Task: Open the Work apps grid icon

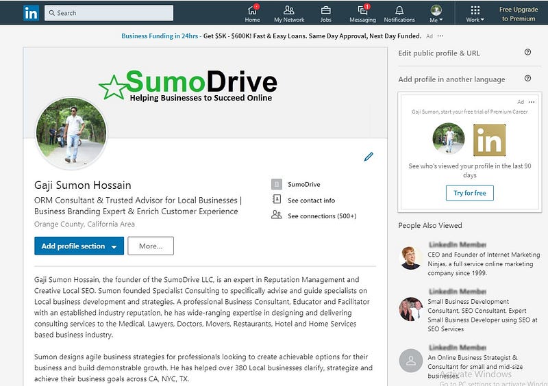Action: (475, 10)
